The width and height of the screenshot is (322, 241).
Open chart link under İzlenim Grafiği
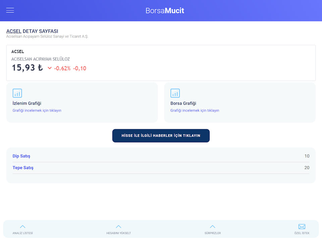click(37, 110)
